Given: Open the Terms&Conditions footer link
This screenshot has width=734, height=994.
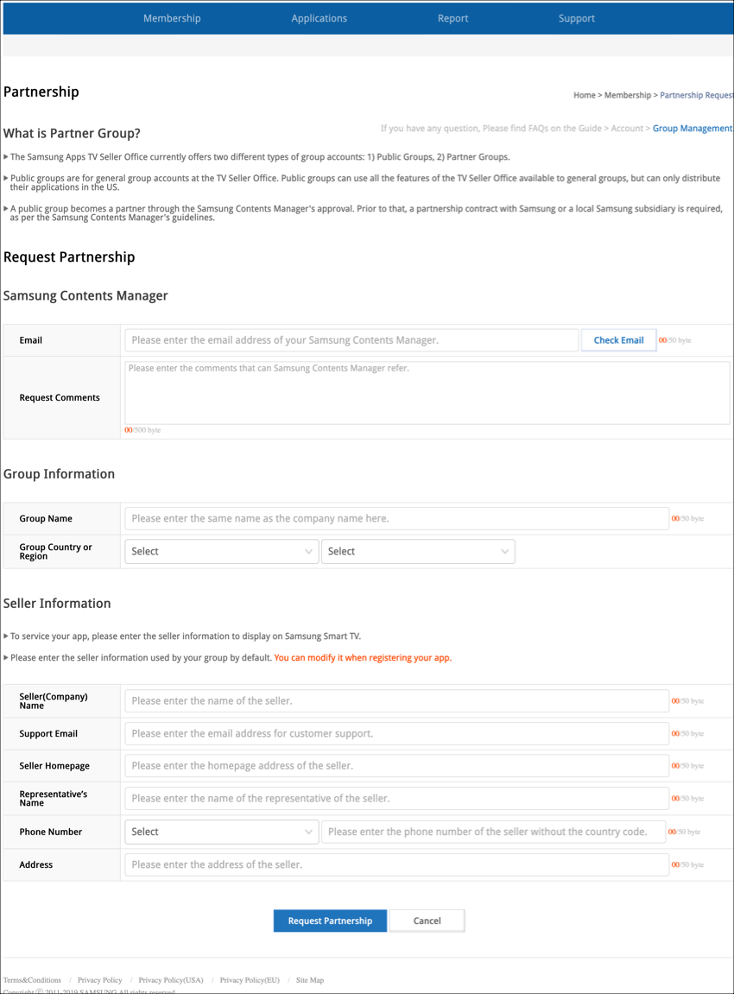Looking at the screenshot, I should click(32, 980).
